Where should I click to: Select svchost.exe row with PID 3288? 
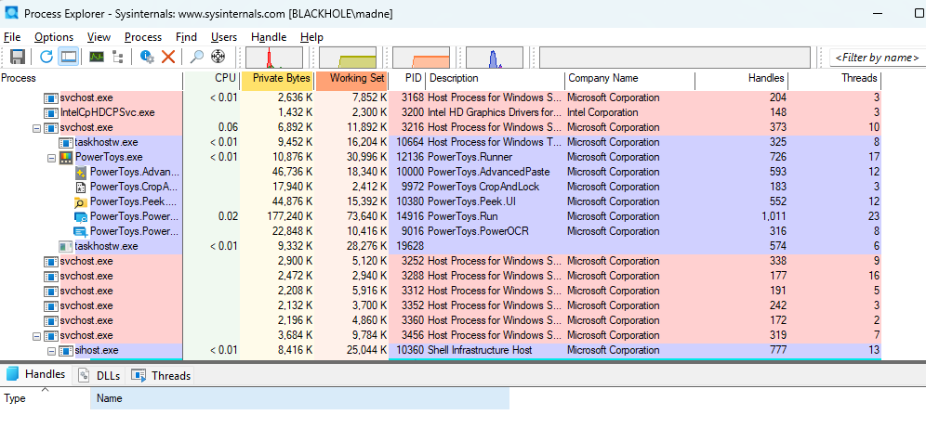(441, 276)
